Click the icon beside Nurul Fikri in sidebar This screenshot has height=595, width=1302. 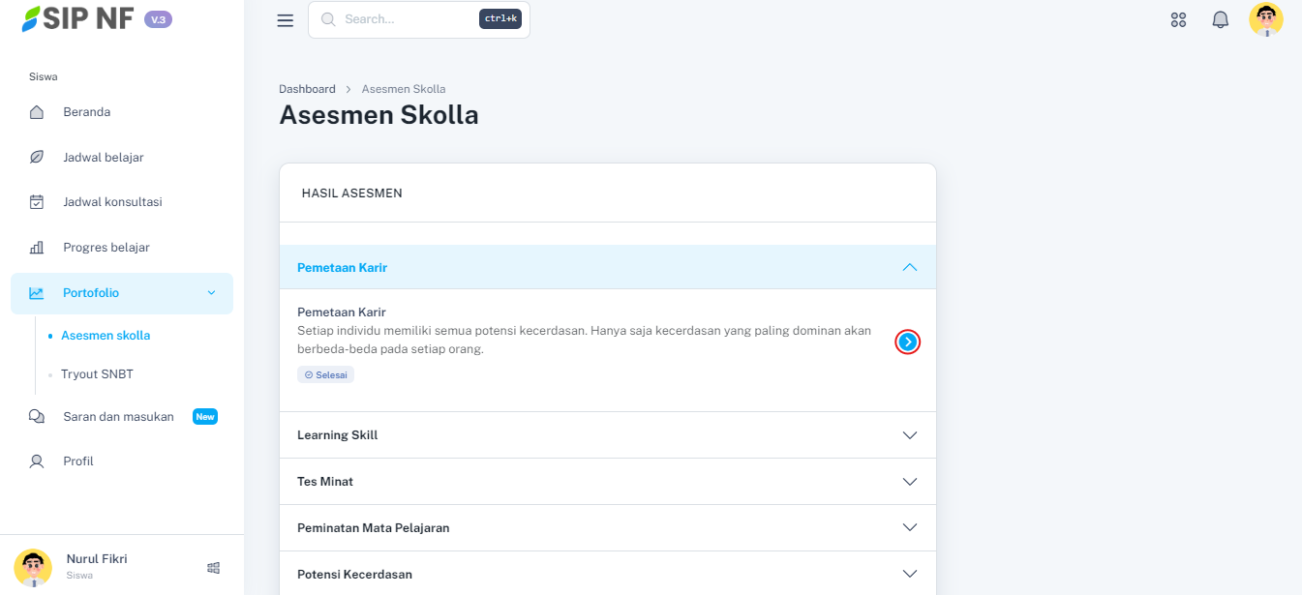214,568
